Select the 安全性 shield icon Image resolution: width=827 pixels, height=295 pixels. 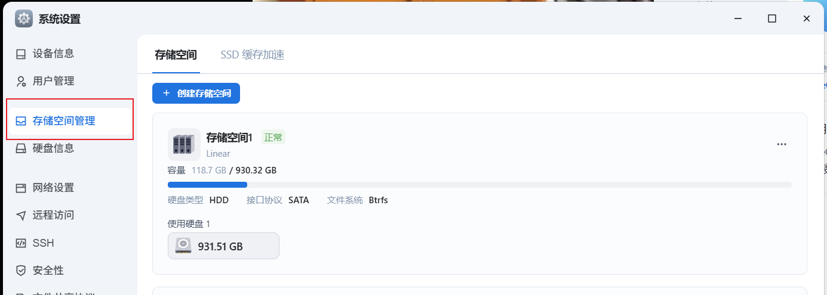tap(21, 271)
